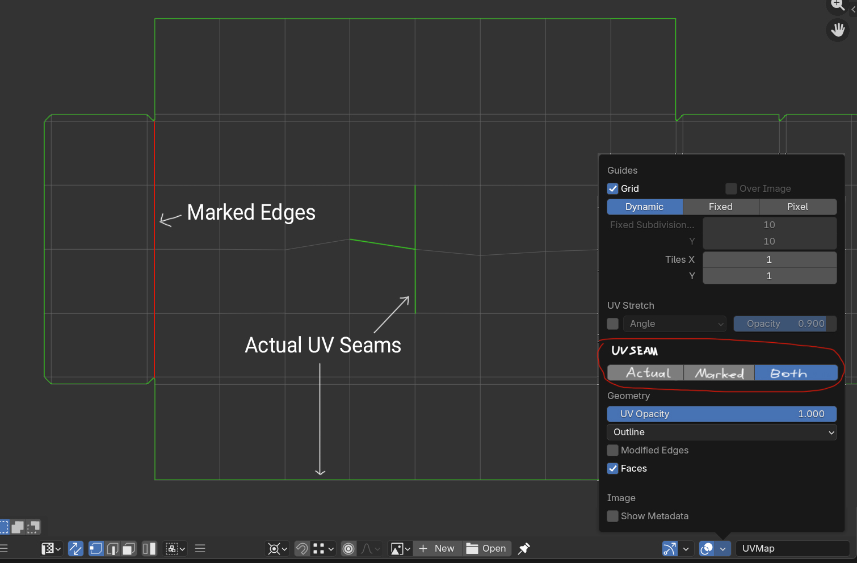Click the pin image icon

tap(524, 549)
